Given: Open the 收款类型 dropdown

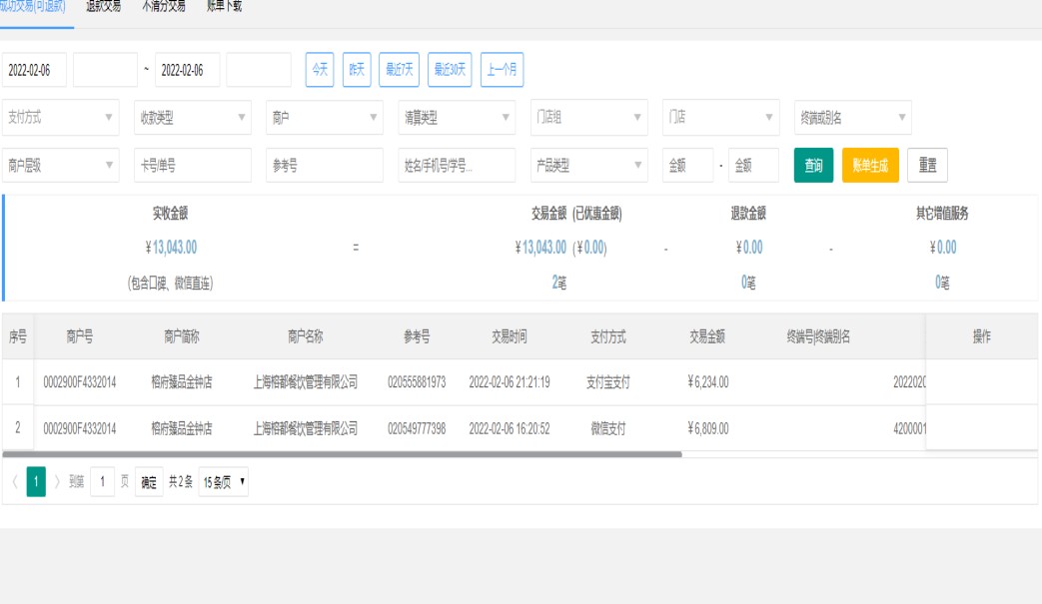Looking at the screenshot, I should click(x=193, y=118).
